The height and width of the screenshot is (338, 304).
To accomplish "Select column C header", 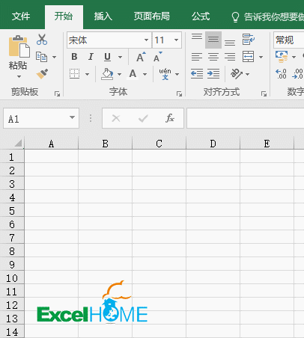I will point(159,144).
